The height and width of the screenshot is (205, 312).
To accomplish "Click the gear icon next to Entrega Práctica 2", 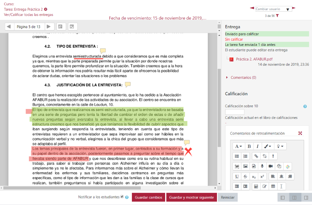I will click(x=46, y=9).
